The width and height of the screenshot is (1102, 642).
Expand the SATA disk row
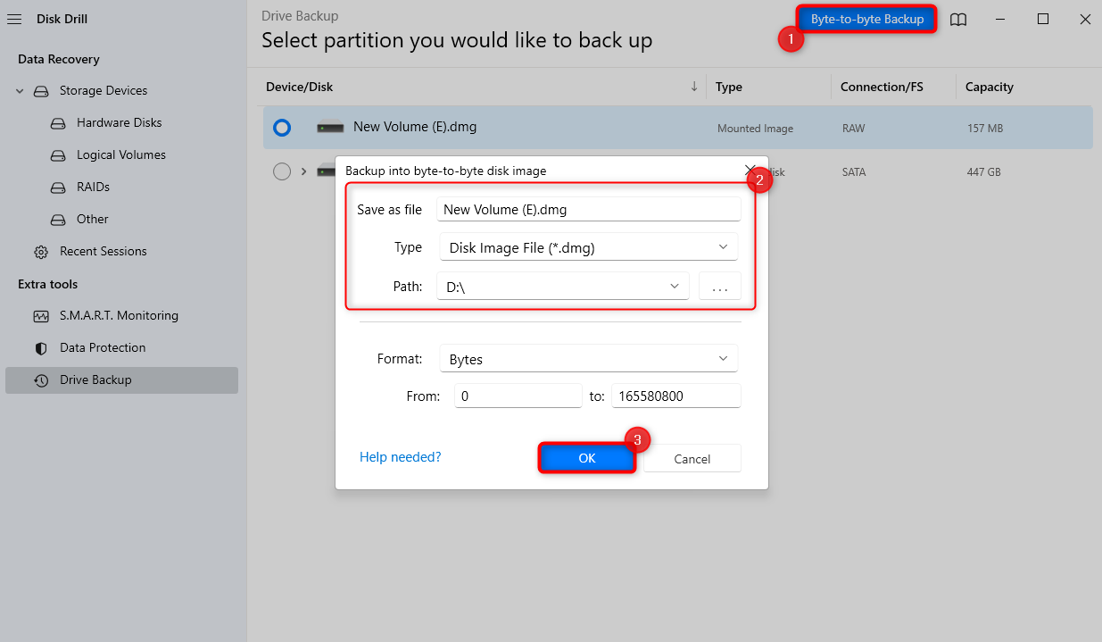(303, 171)
